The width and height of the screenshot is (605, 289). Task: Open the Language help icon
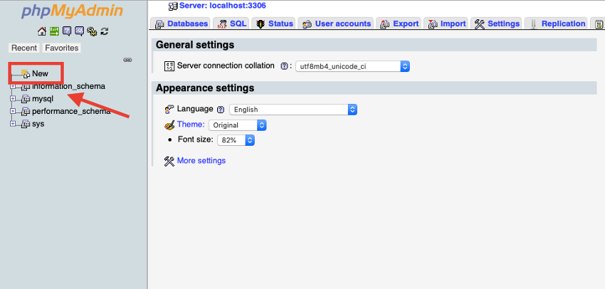point(221,110)
